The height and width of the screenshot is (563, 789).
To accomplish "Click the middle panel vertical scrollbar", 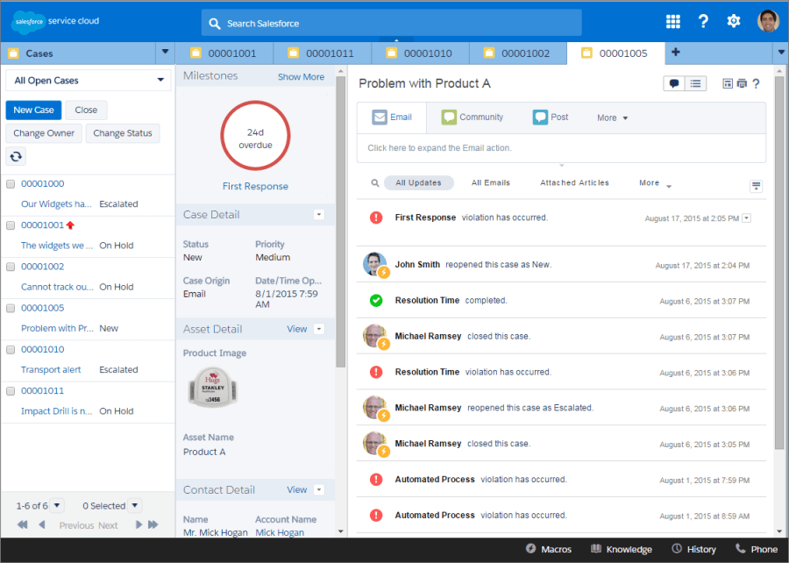I will (341, 221).
